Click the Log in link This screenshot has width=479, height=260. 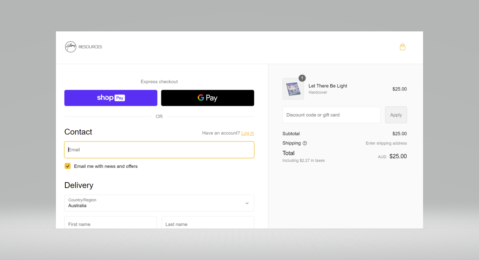click(x=247, y=133)
